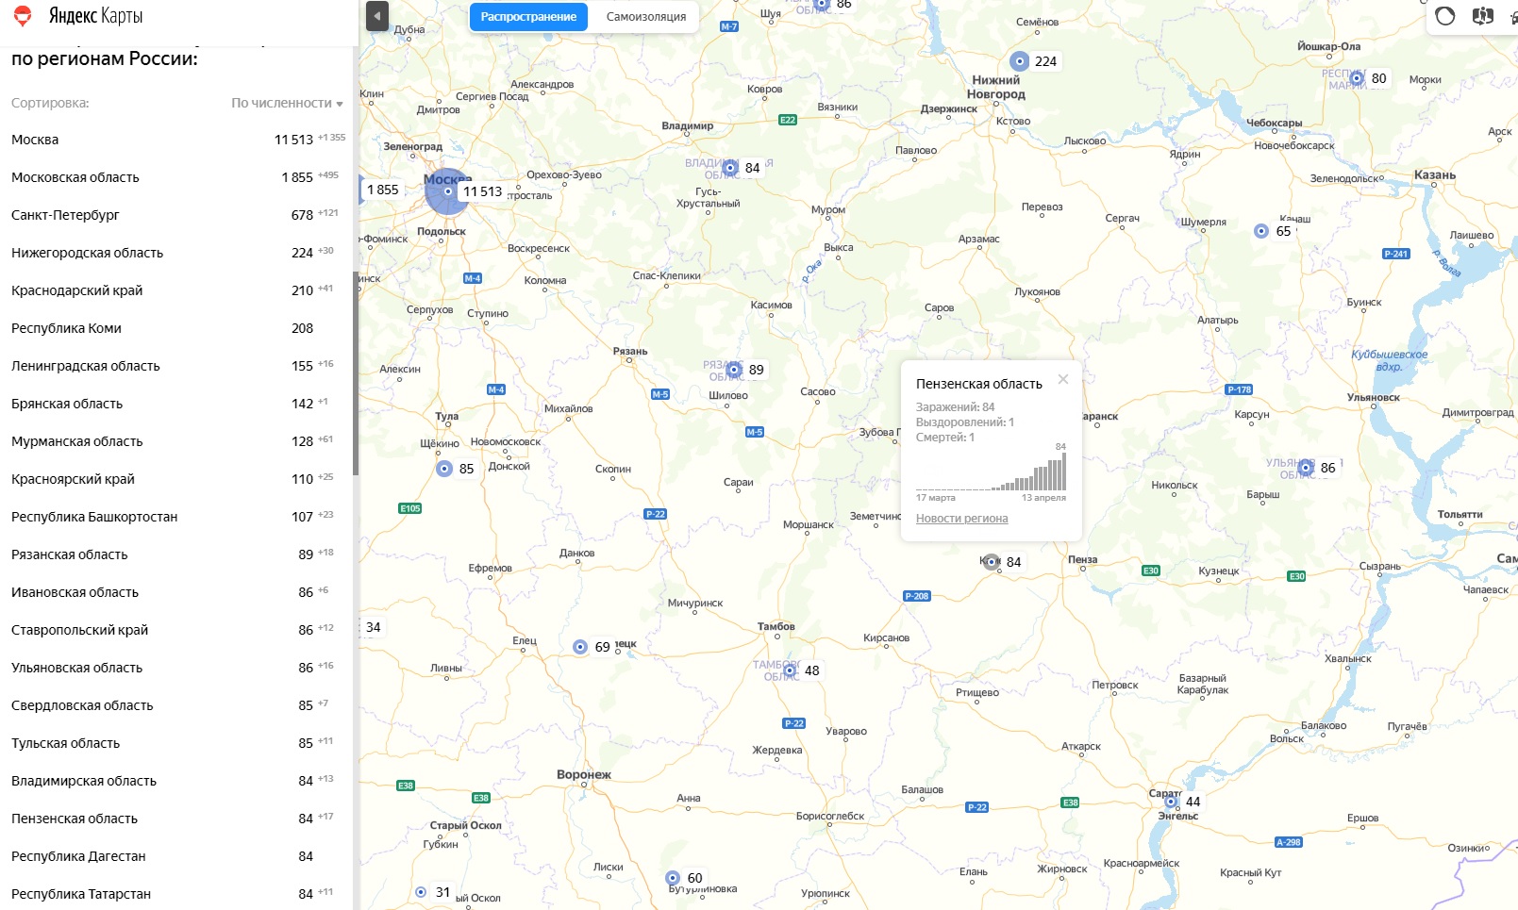Select Санкт-Петербург in the region list
1518x910 pixels.
point(177,215)
